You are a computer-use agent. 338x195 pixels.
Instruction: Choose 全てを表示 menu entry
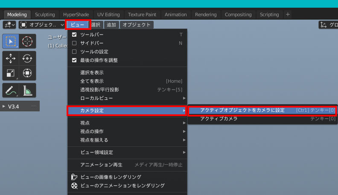coord(127,81)
